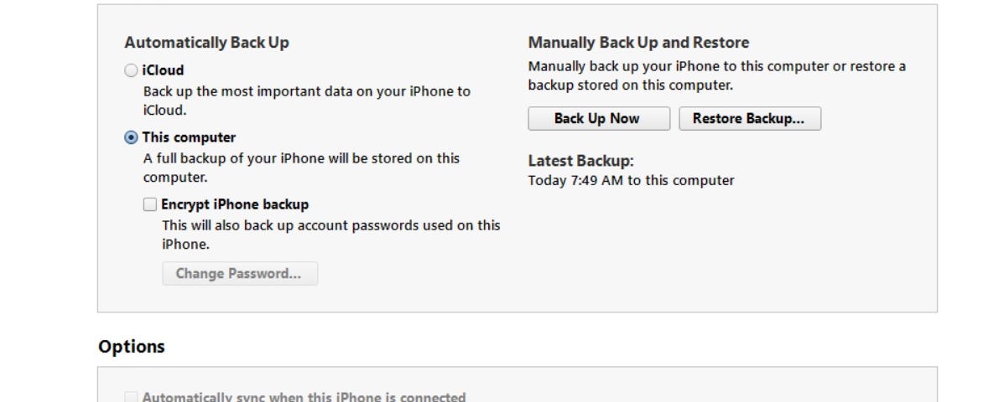The width and height of the screenshot is (1004, 402).
Task: Click the Automatically sync when iPhone connected label
Action: [x=304, y=397]
